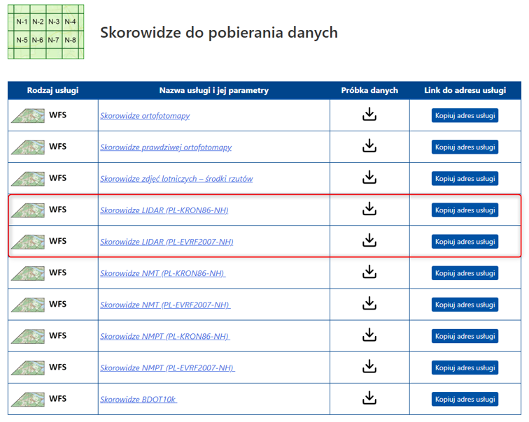The image size is (529, 422).
Task: Click the 'Skorowidze do pobierania danych' heading
Action: (x=219, y=33)
